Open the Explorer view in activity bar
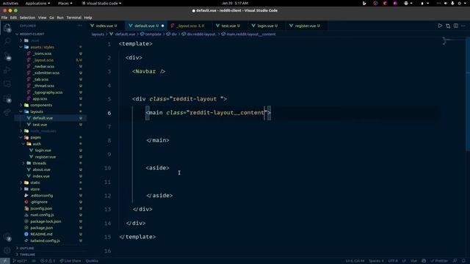 coord(7,28)
